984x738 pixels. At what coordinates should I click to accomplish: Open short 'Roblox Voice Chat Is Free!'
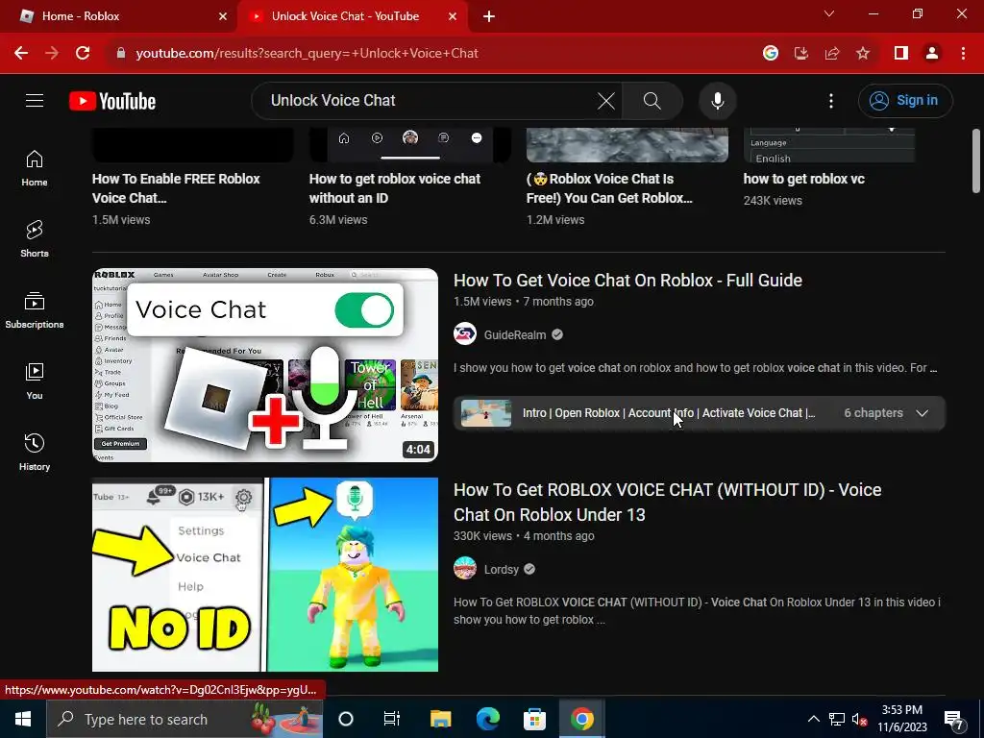click(609, 188)
